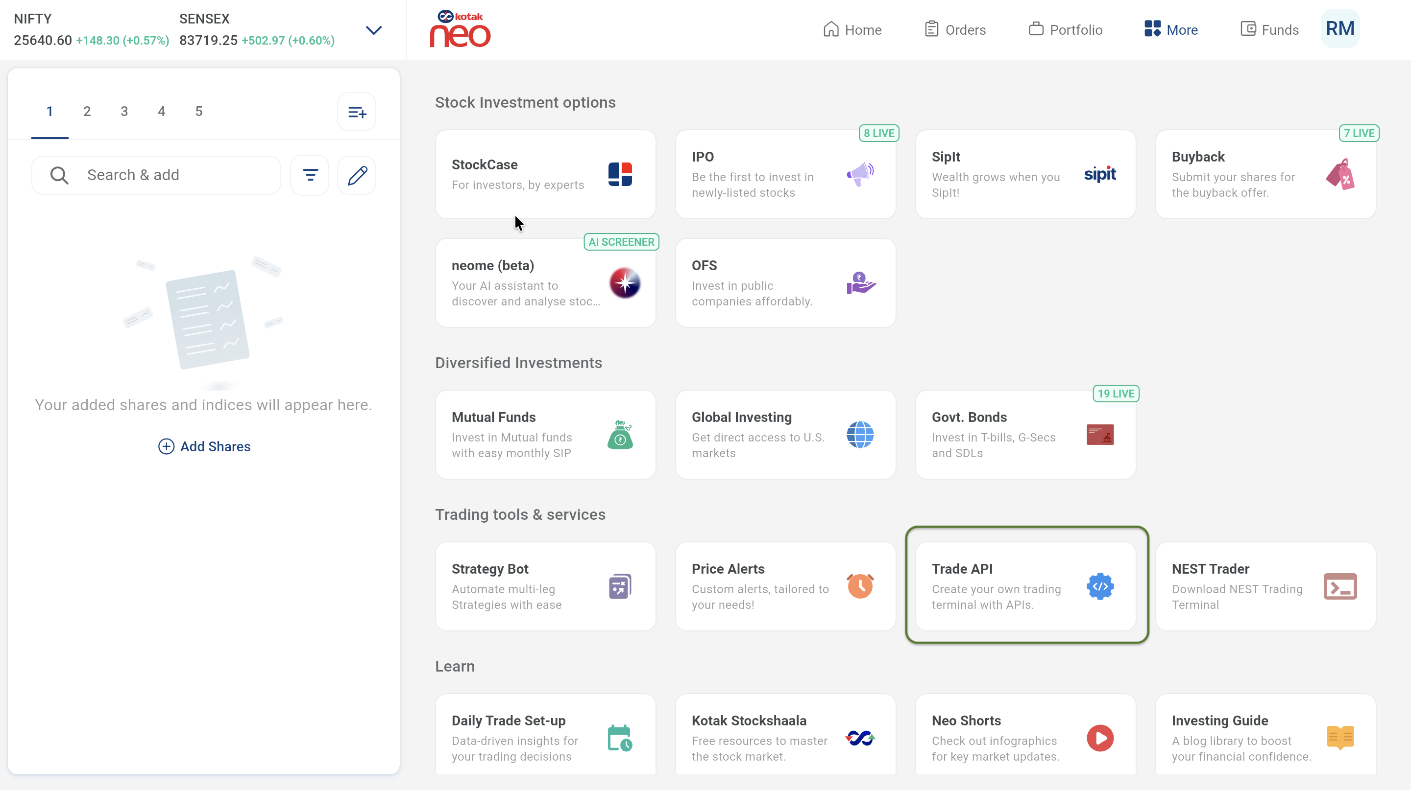The height and width of the screenshot is (790, 1411).
Task: Open the NEST Trader terminal icon
Action: tap(1340, 586)
